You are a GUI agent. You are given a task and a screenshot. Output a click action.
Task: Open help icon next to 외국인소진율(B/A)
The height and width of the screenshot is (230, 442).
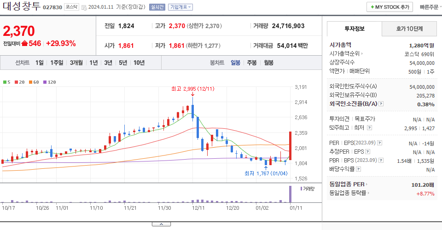tap(381, 104)
